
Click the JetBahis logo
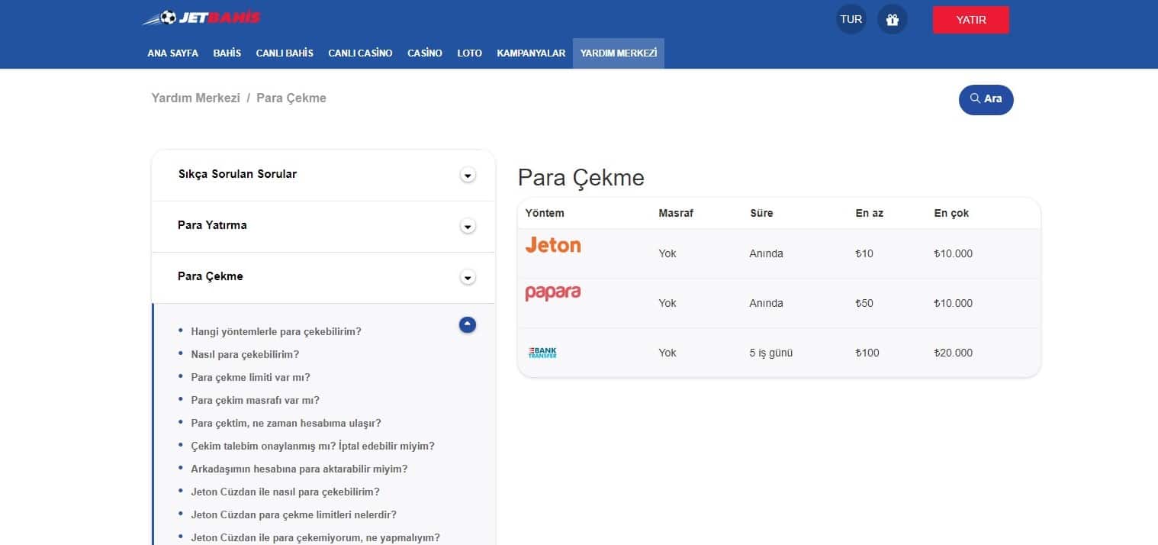point(201,18)
